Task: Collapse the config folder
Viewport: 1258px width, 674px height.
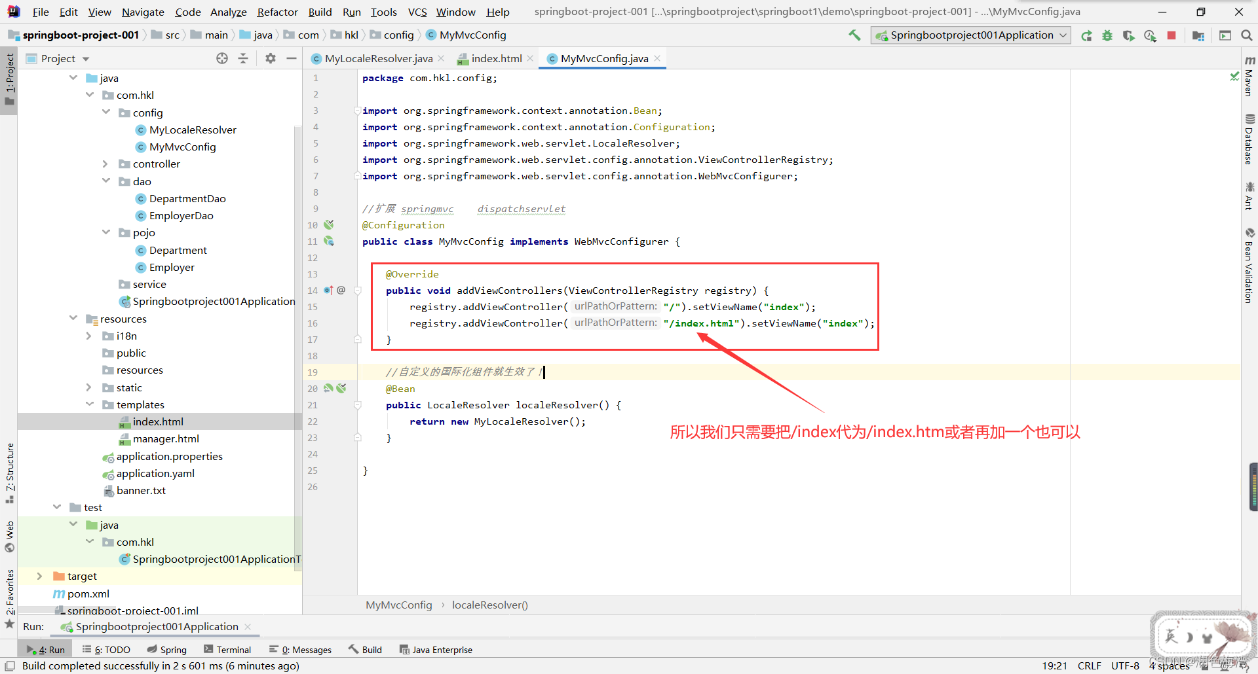Action: tap(106, 112)
